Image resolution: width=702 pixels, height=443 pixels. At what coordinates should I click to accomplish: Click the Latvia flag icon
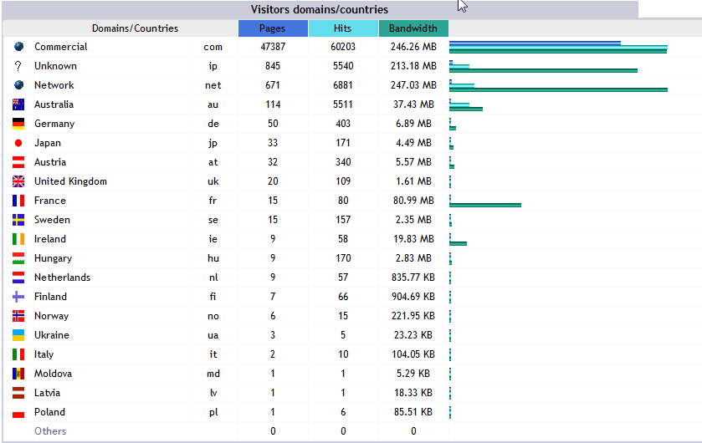click(x=18, y=393)
